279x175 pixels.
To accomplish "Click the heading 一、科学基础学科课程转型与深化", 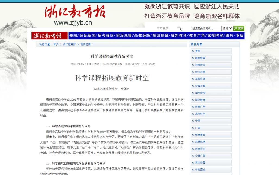I will click(68, 126).
